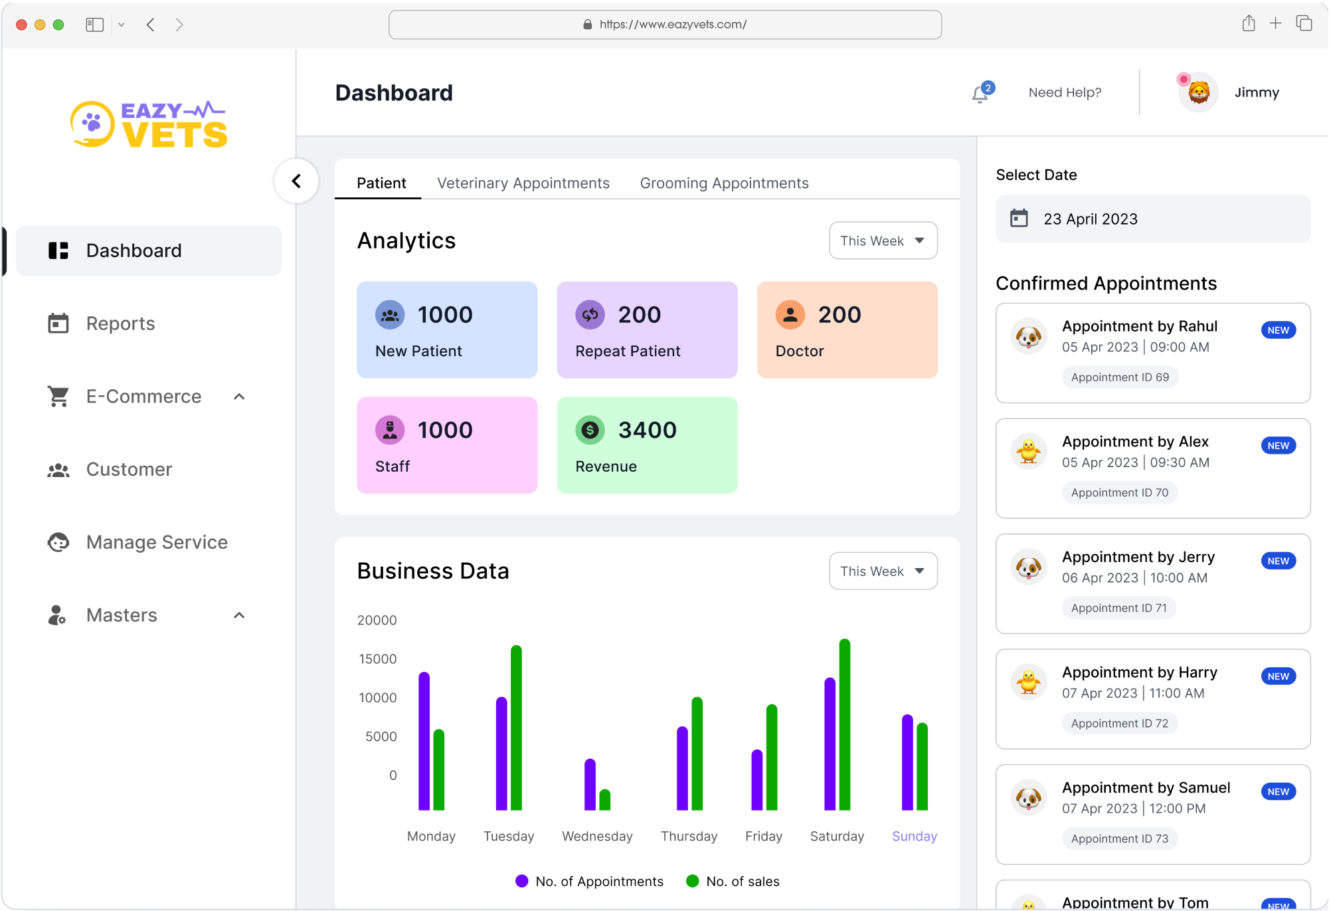1331x911 pixels.
Task: Click the Reports calendar icon in sidebar
Action: click(58, 324)
